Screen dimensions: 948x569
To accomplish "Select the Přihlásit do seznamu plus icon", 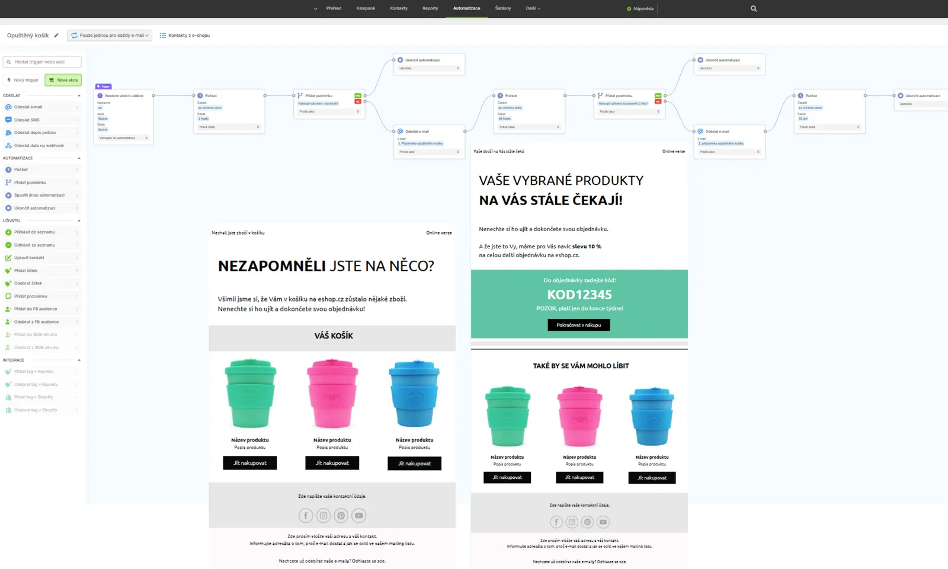I will (8, 232).
